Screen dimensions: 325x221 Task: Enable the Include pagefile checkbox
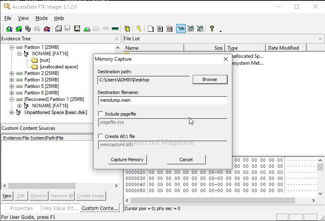pos(101,114)
